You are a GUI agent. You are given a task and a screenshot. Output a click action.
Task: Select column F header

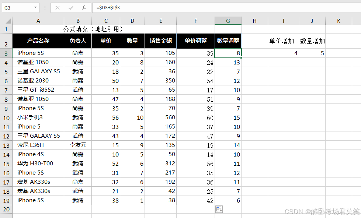coord(196,21)
